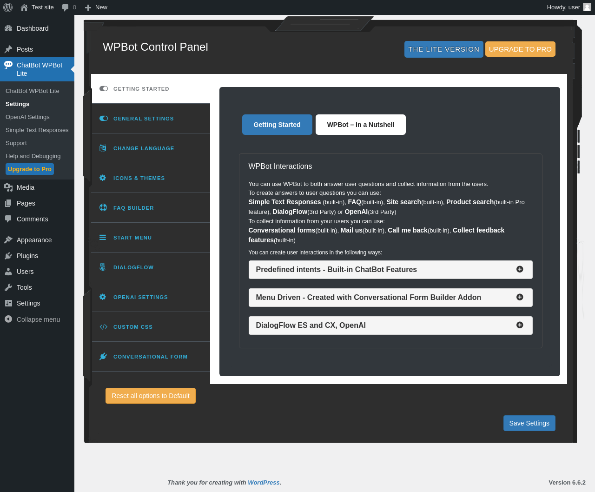
Task: Open the WordPress link in the footer
Action: 264,483
